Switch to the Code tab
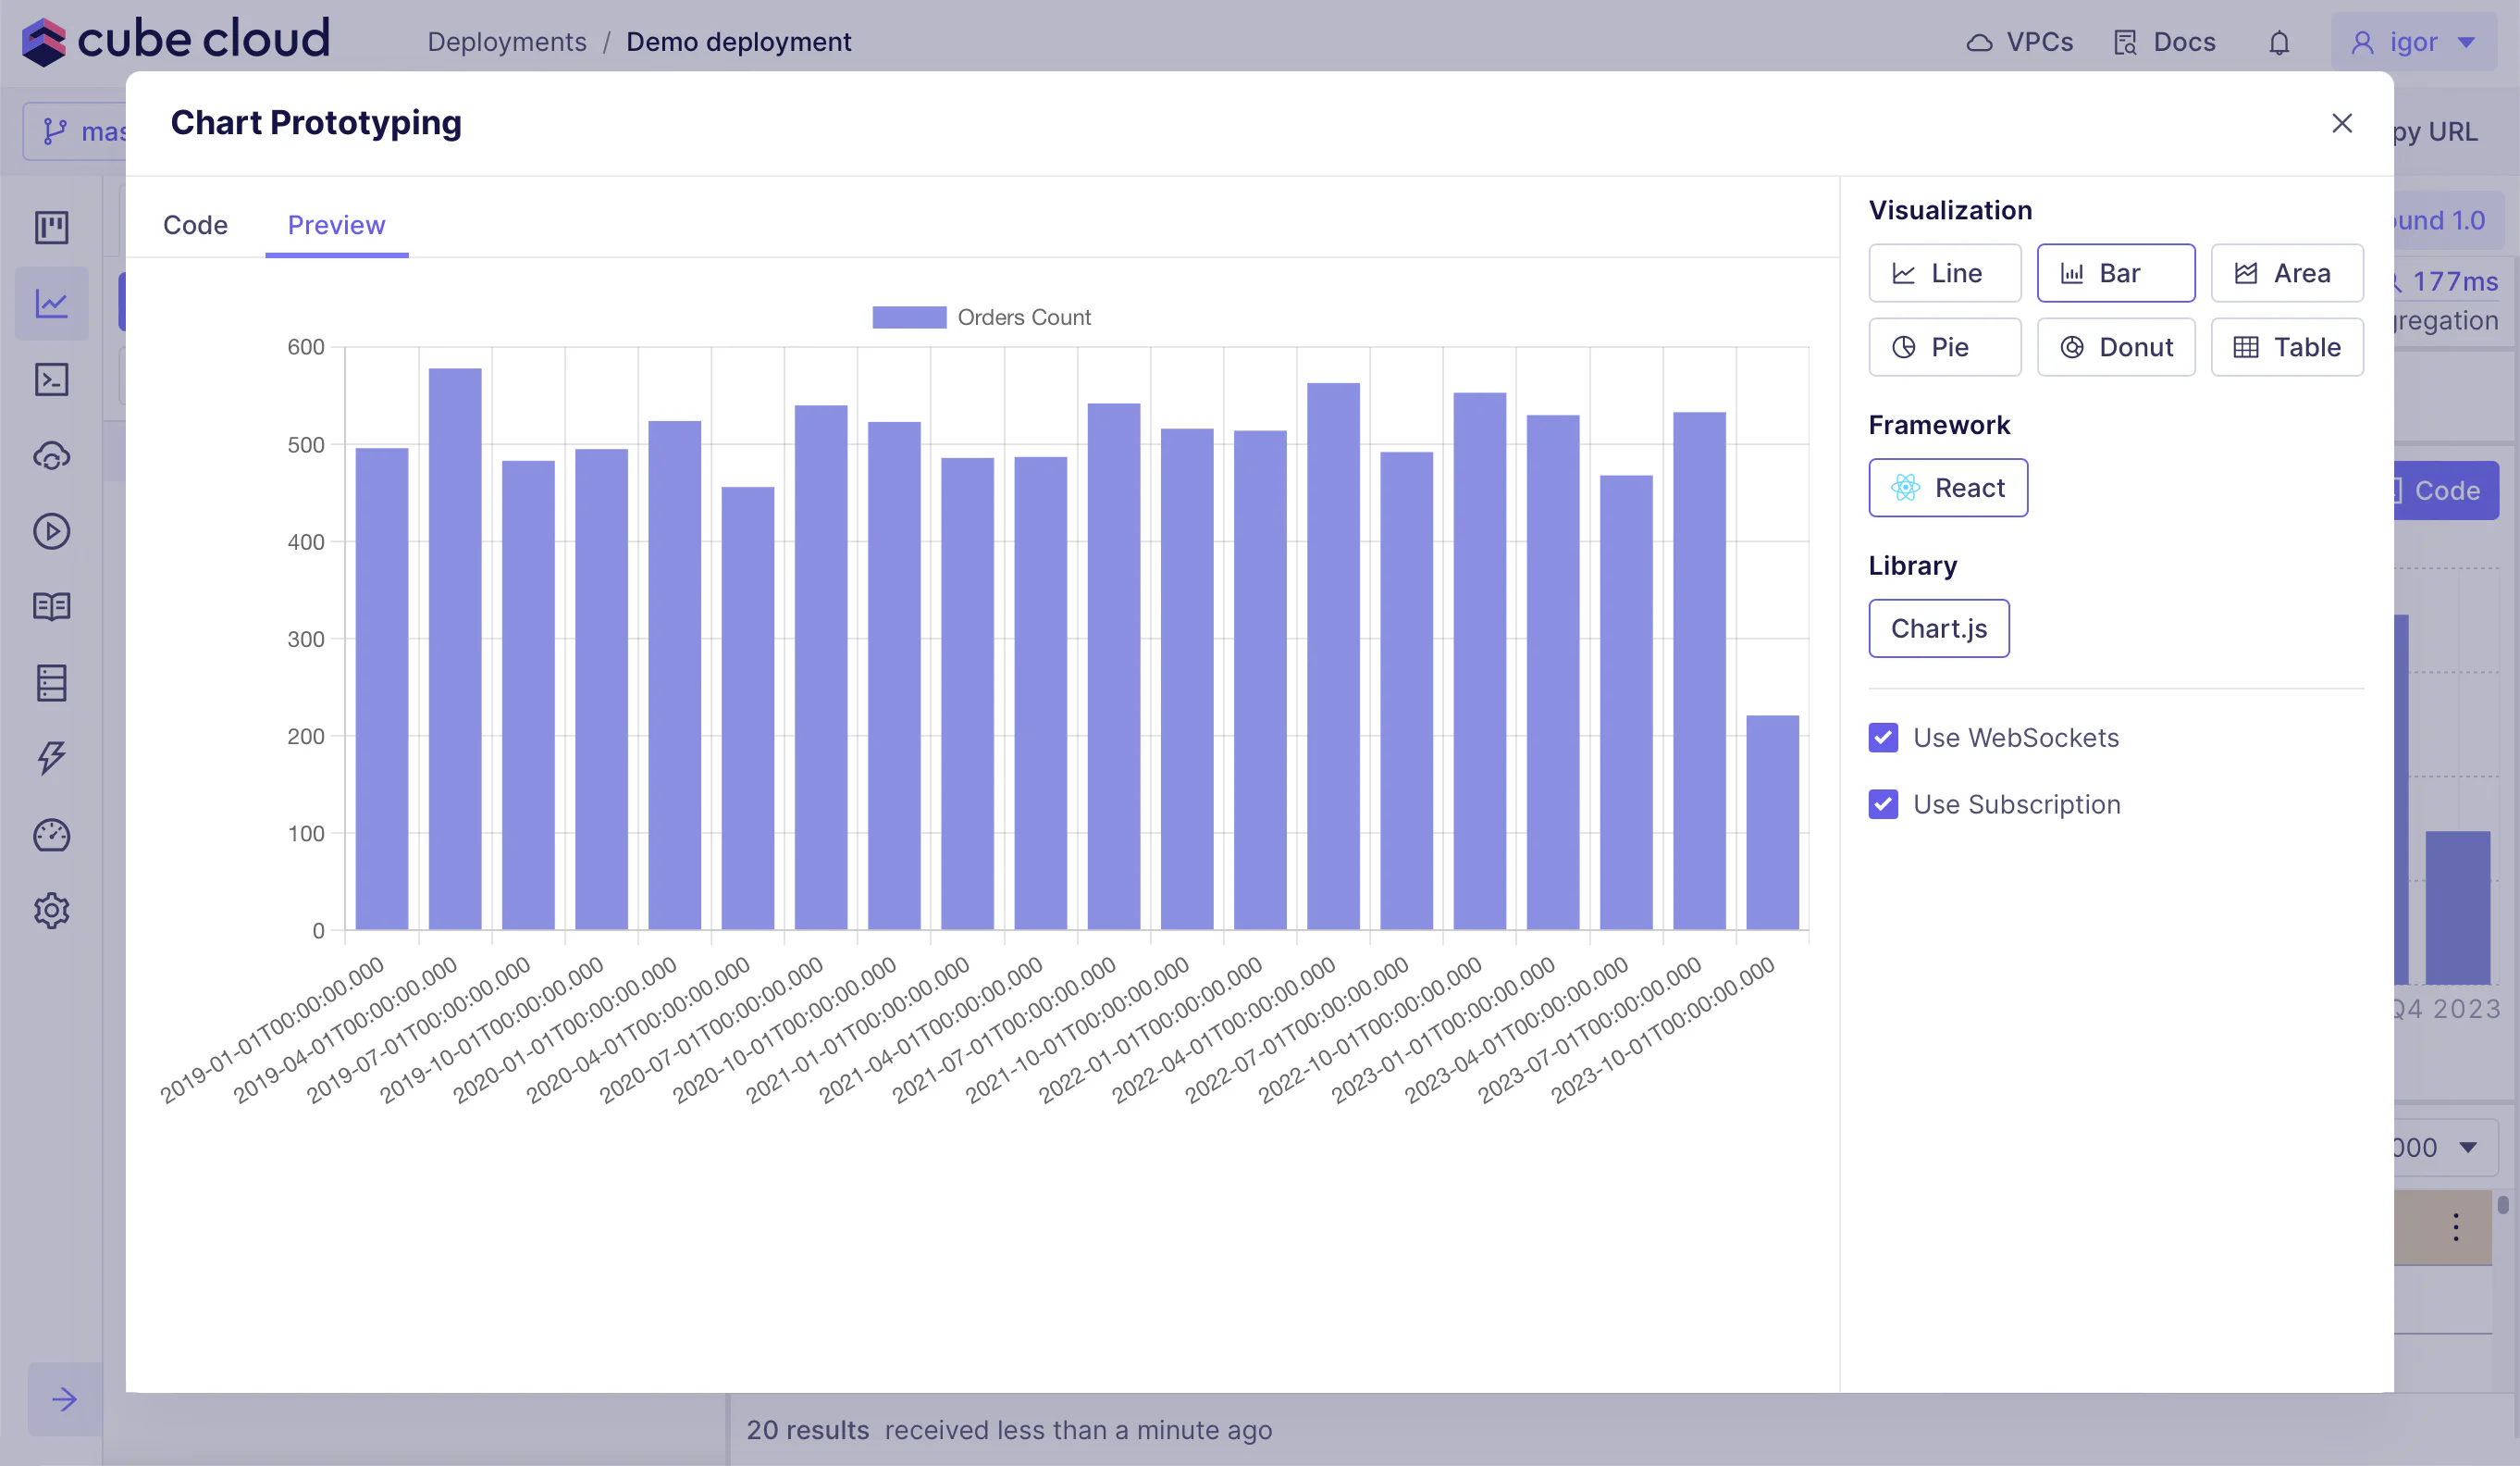 tap(195, 225)
